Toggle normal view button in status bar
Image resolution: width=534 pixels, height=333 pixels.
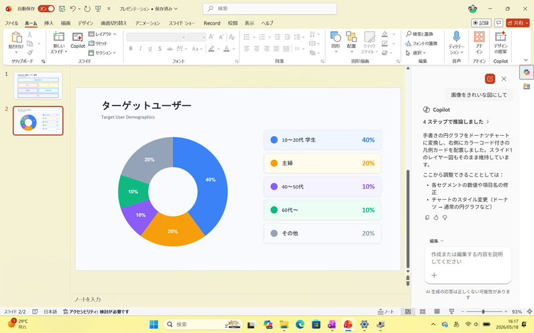click(x=408, y=311)
